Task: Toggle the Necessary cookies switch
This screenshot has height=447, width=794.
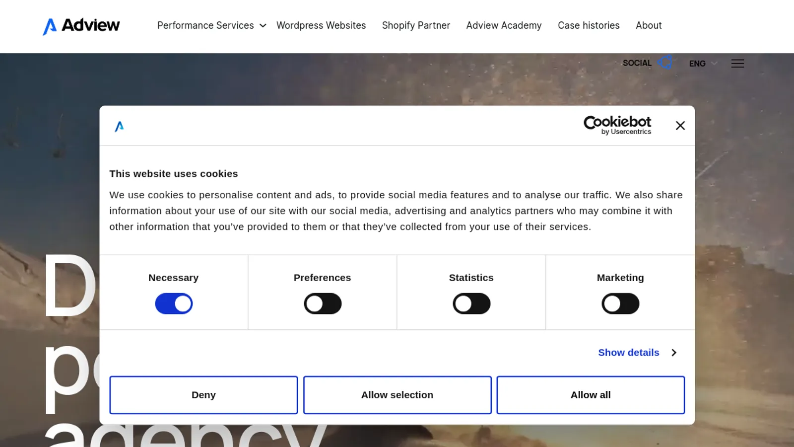Action: (174, 303)
